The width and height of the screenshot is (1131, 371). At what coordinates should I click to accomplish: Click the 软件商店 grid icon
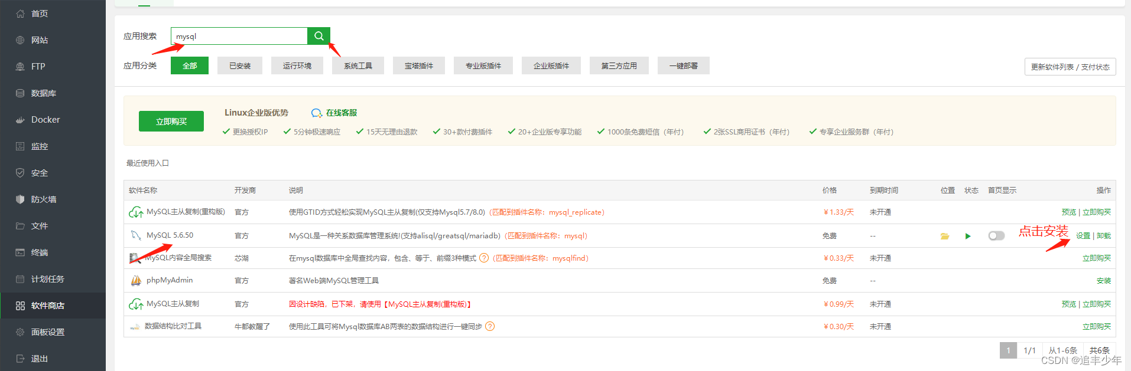tap(20, 306)
